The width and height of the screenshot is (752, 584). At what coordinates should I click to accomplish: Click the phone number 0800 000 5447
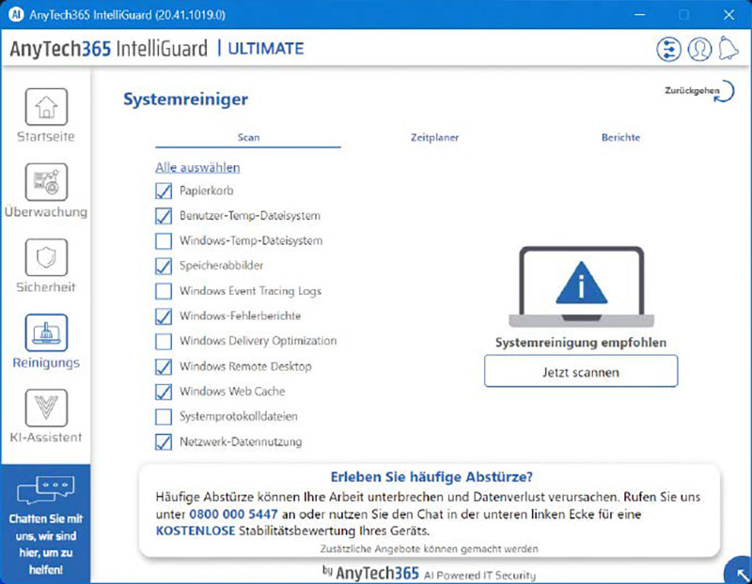(233, 515)
